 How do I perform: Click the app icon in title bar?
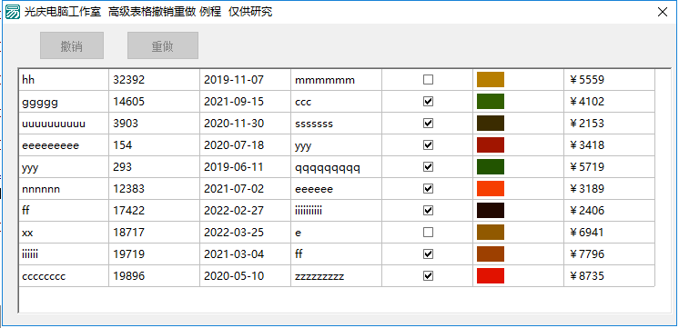[x=13, y=12]
